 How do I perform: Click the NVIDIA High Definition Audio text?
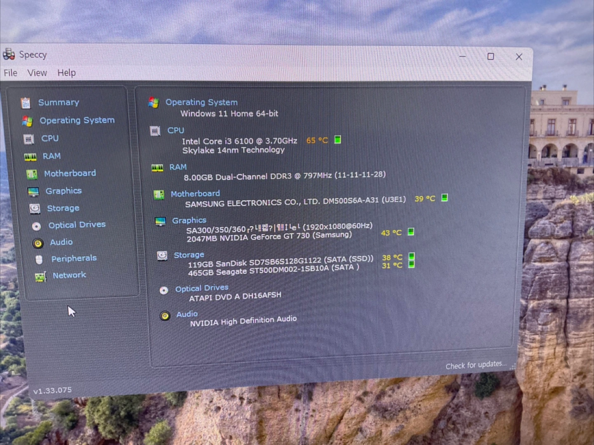point(243,321)
